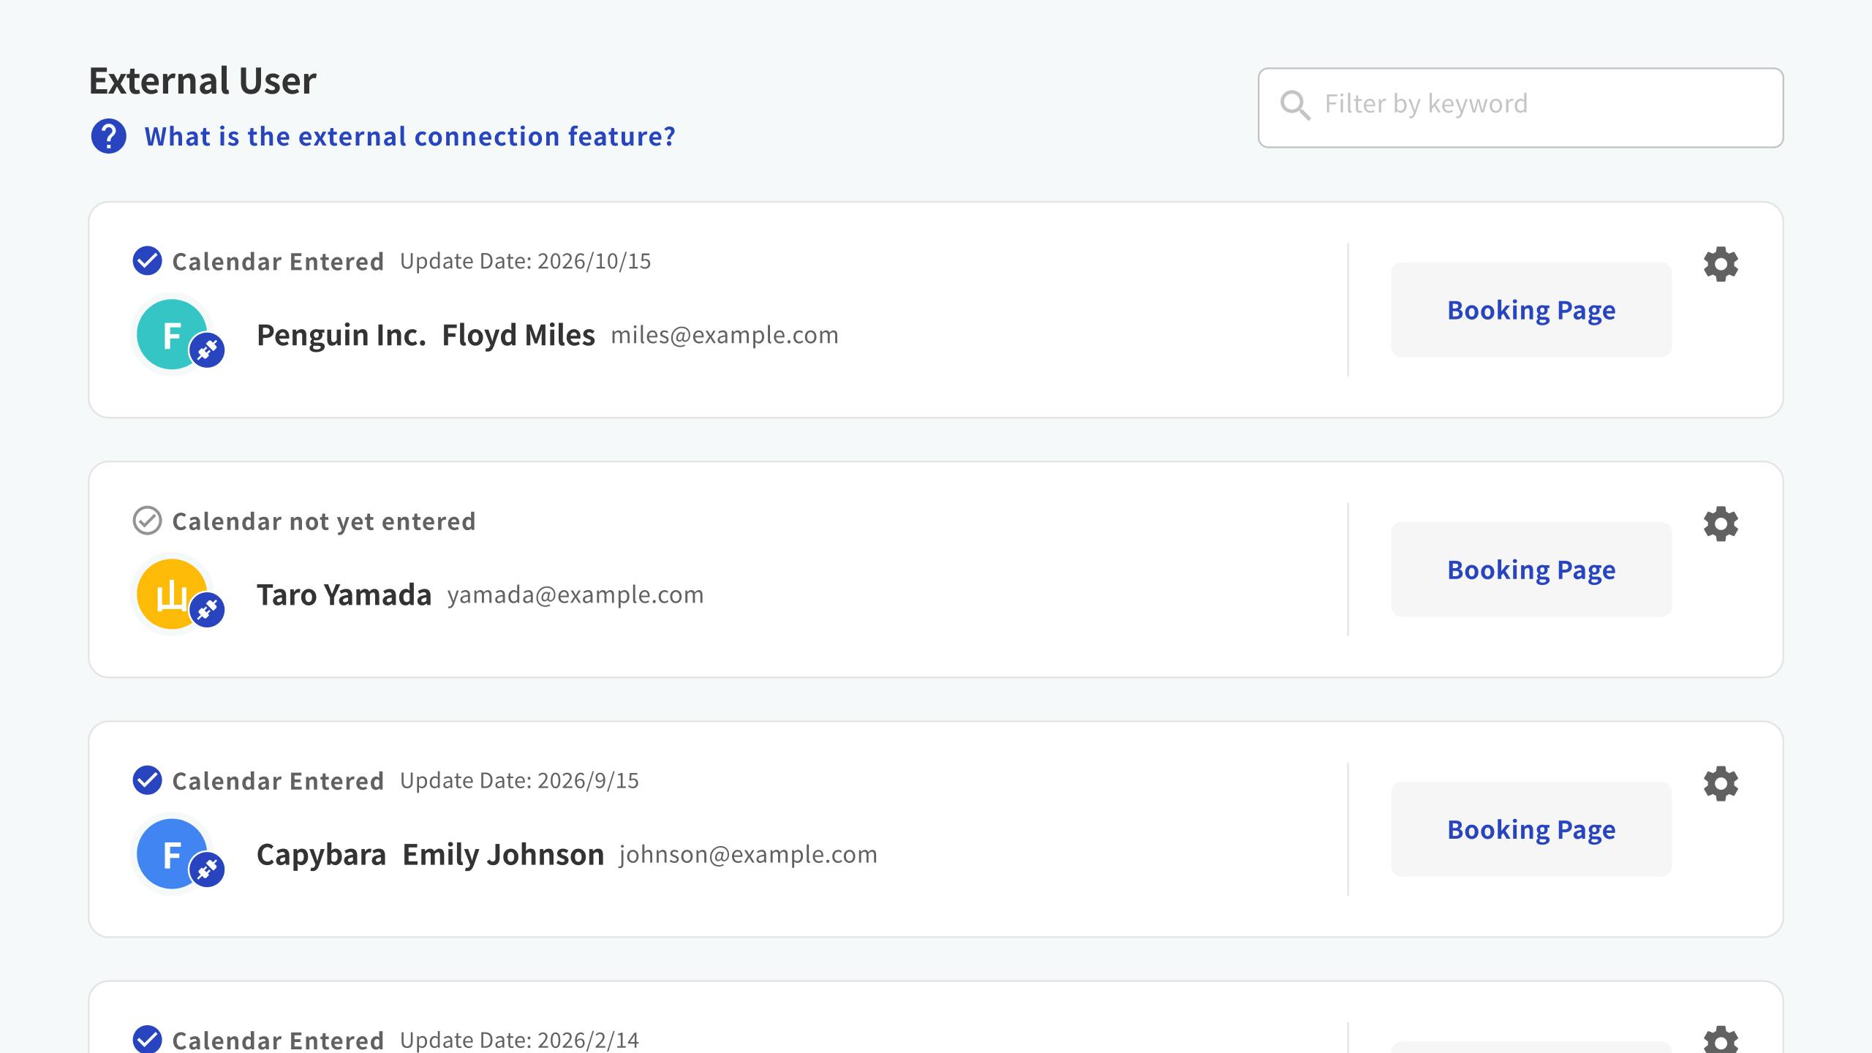This screenshot has width=1872, height=1053.
Task: Click the question mark help icon
Action: pos(108,137)
